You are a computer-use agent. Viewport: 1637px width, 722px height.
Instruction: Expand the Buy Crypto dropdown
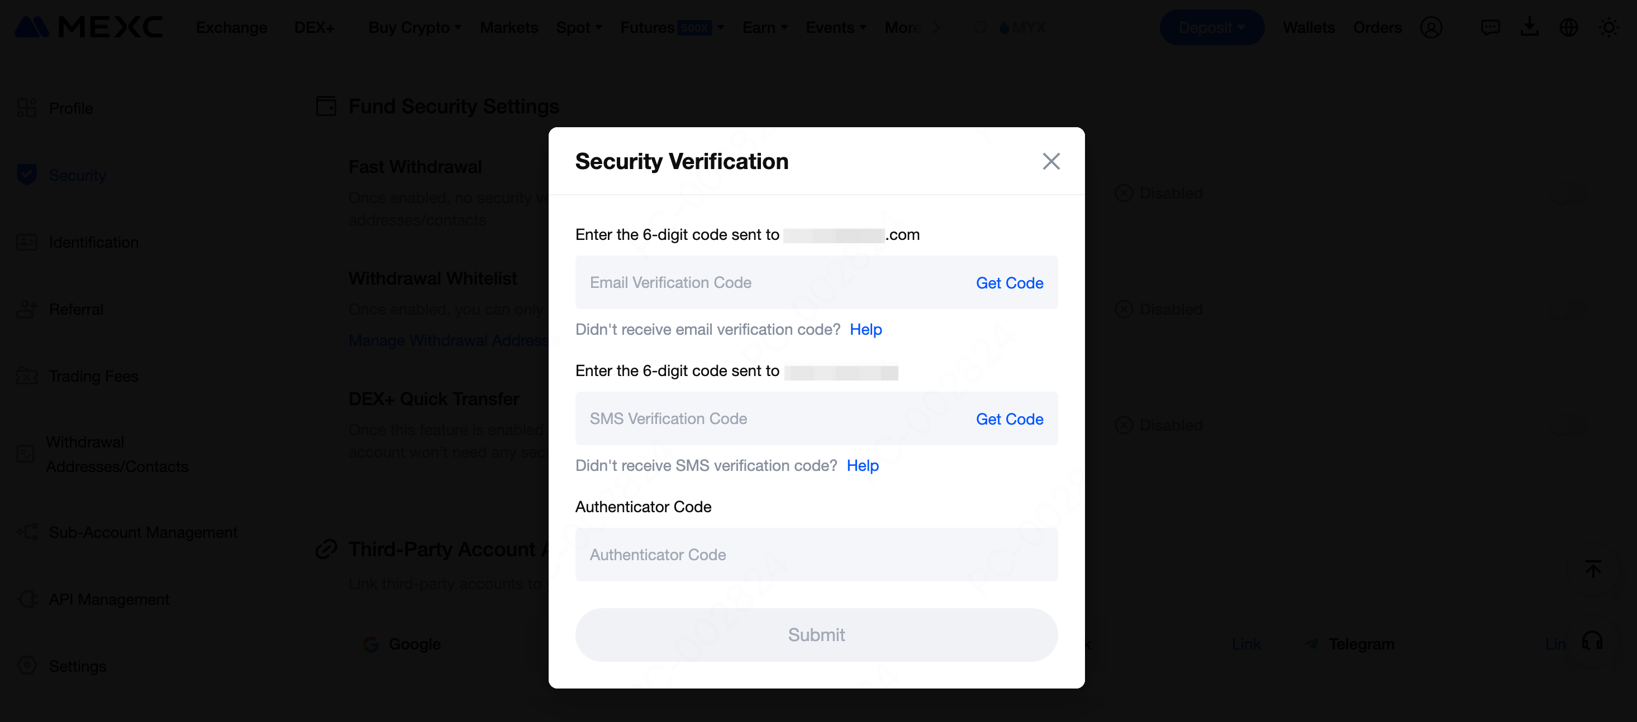pyautogui.click(x=415, y=28)
